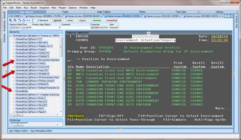
Task: Switch to the Data Tables tab
Action: point(104,12)
